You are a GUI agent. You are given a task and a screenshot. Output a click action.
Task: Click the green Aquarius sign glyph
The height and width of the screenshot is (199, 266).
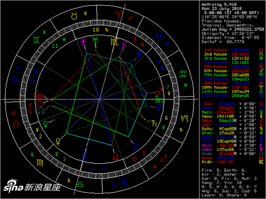coord(183,74)
